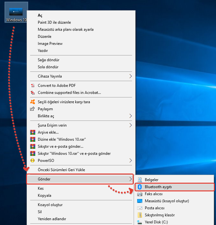
Task: Click the PowerISO disc icon
Action: [32, 160]
